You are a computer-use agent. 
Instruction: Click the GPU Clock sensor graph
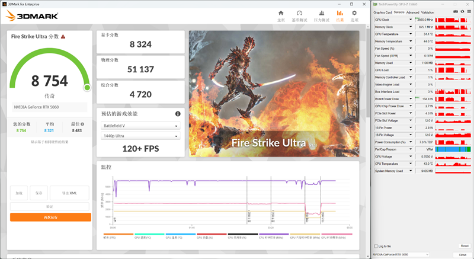[x=453, y=20]
